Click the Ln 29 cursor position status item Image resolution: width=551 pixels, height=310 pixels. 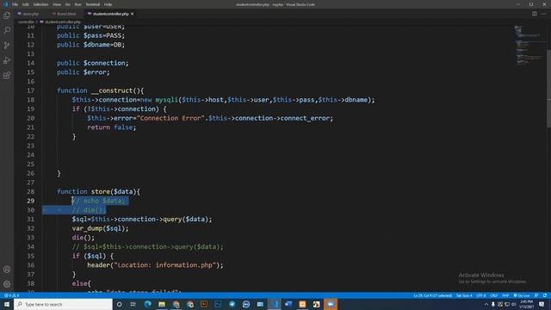click(x=432, y=295)
